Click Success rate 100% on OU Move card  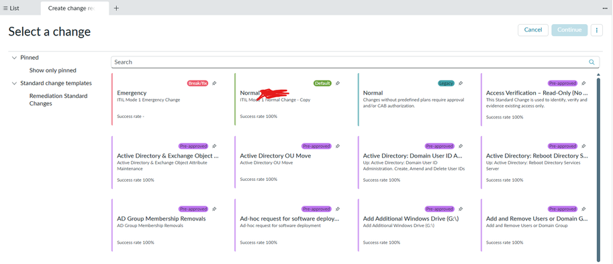[x=258, y=180]
